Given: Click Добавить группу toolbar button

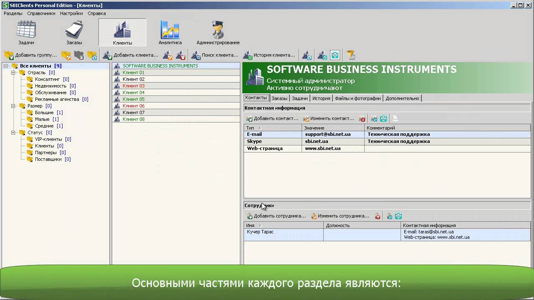Looking at the screenshot, I should pos(30,55).
